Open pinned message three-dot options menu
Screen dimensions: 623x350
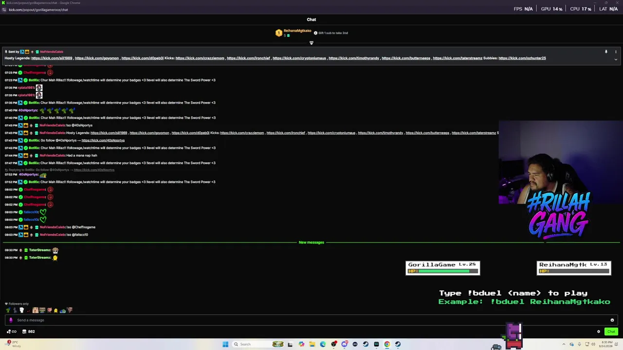coord(616,52)
